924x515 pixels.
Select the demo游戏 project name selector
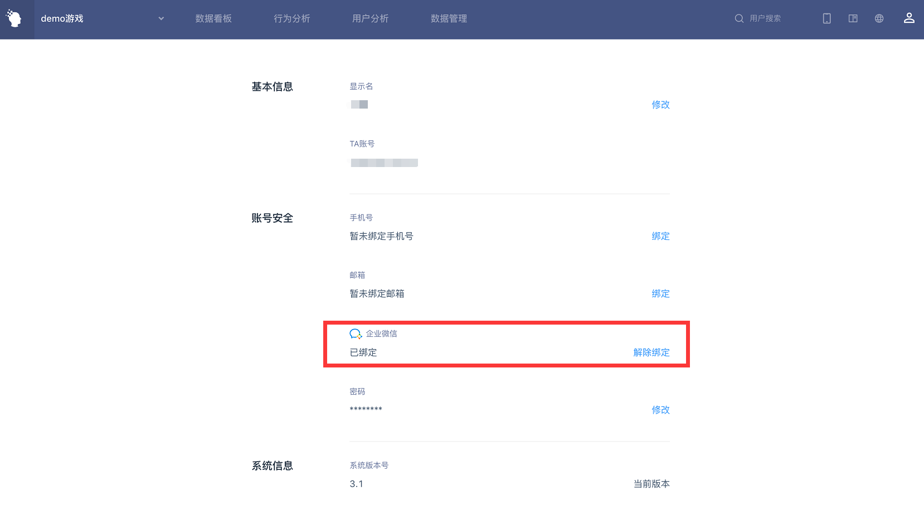coord(62,18)
